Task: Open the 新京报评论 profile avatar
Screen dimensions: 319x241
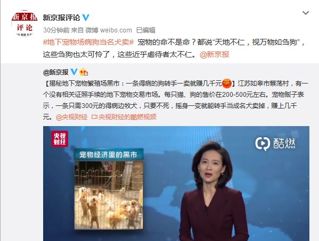Action: tap(24, 23)
